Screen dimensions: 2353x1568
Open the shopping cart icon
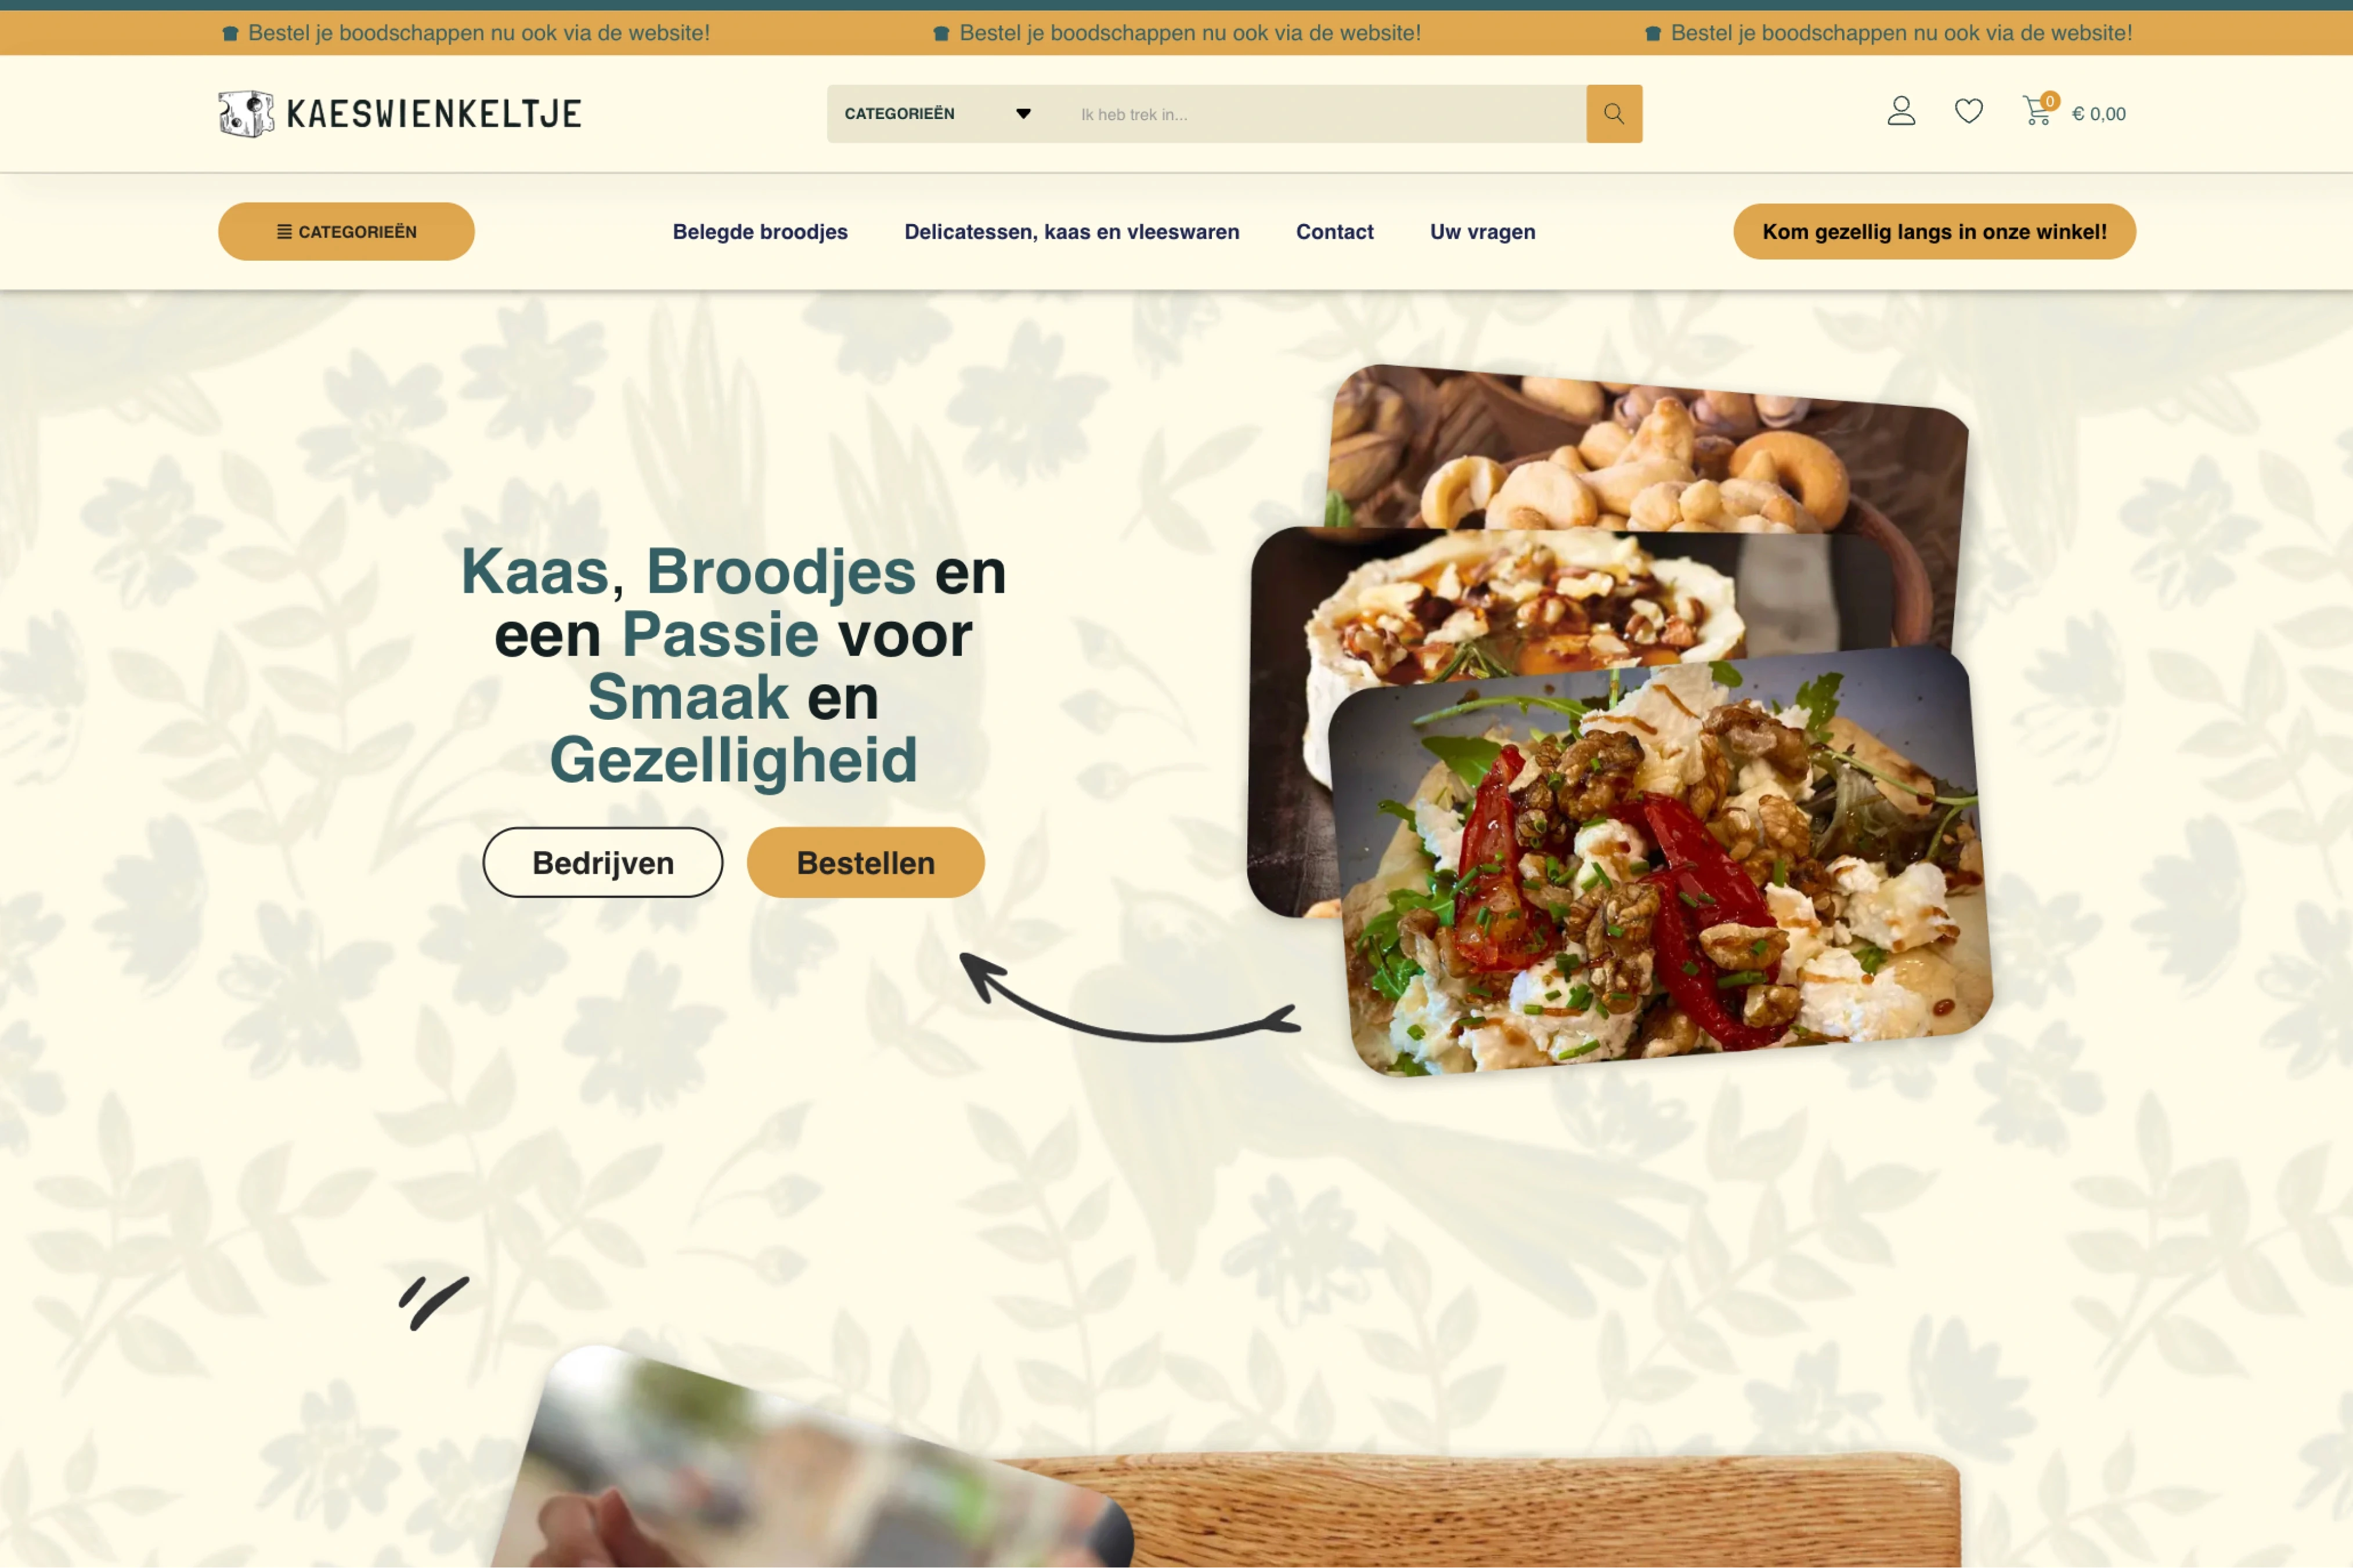coord(2037,110)
